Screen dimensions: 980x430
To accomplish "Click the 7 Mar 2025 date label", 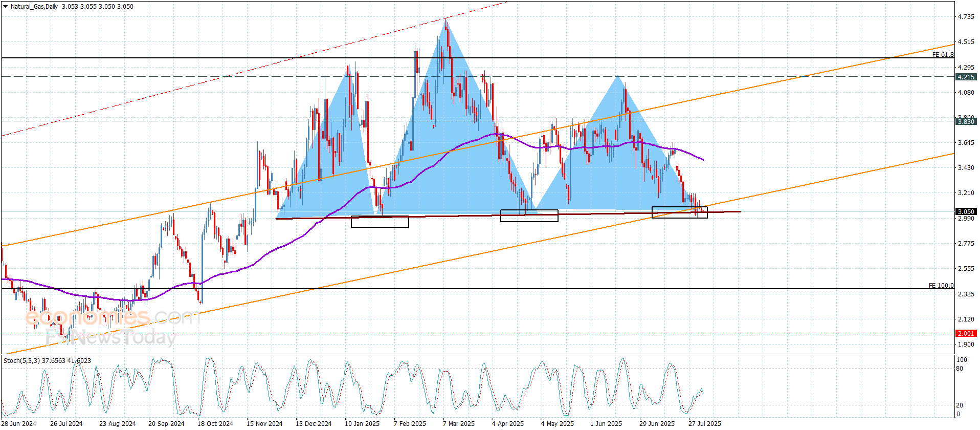I will coord(459,423).
